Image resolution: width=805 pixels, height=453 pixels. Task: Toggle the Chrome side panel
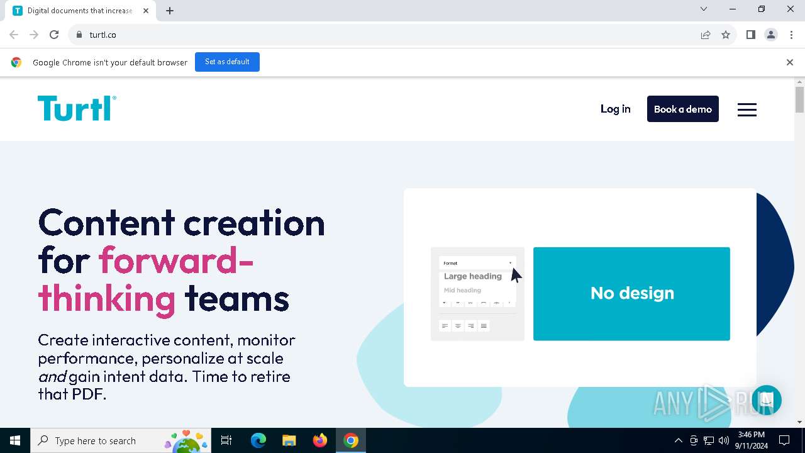[750, 35]
